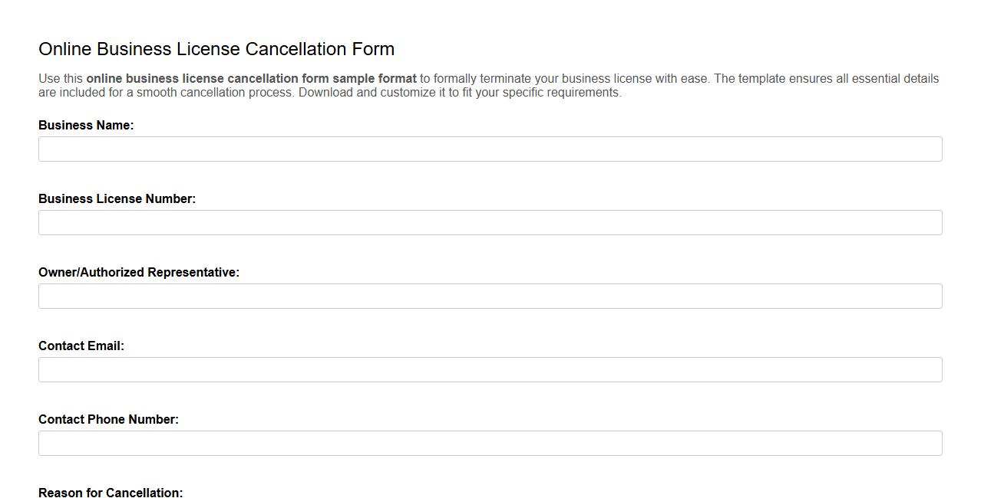Click the introductory description paragraph text

point(488,85)
